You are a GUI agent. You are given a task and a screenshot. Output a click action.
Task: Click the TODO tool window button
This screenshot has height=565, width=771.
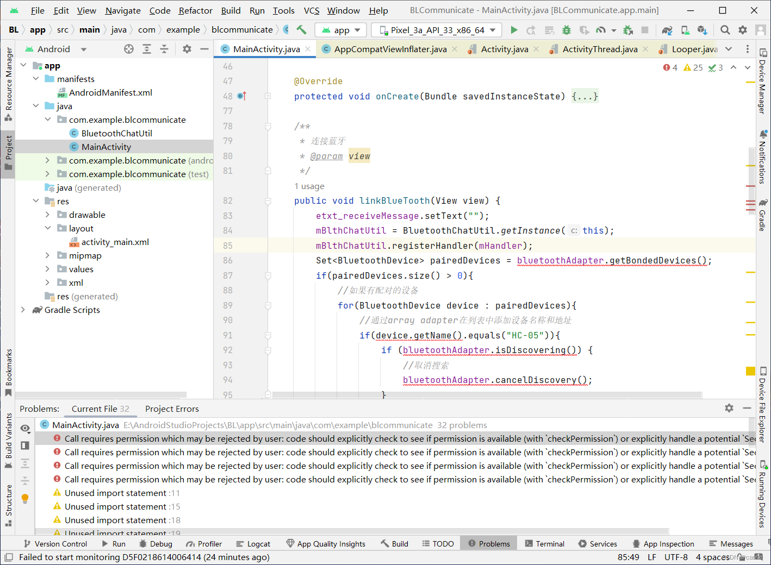[438, 544]
